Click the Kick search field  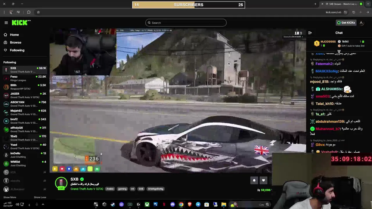coord(186,23)
